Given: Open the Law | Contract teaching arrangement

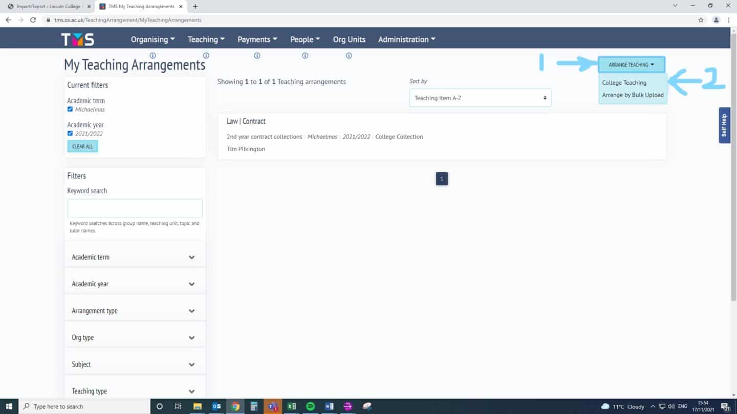Looking at the screenshot, I should [x=246, y=121].
